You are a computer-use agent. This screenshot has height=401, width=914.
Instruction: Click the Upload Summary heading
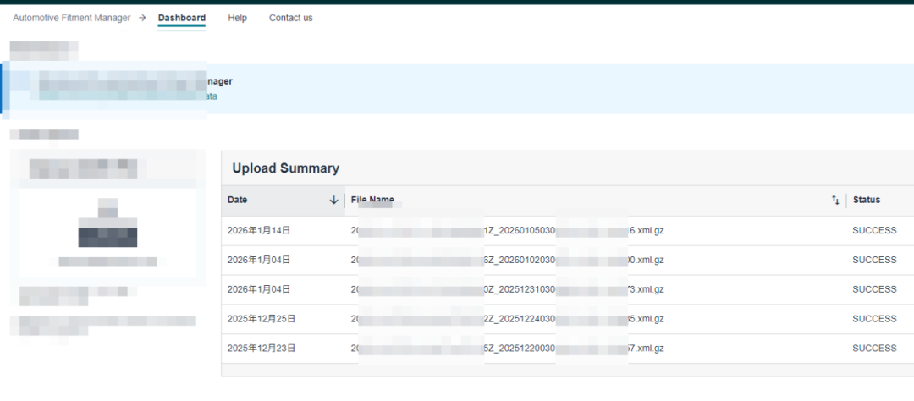pos(286,168)
